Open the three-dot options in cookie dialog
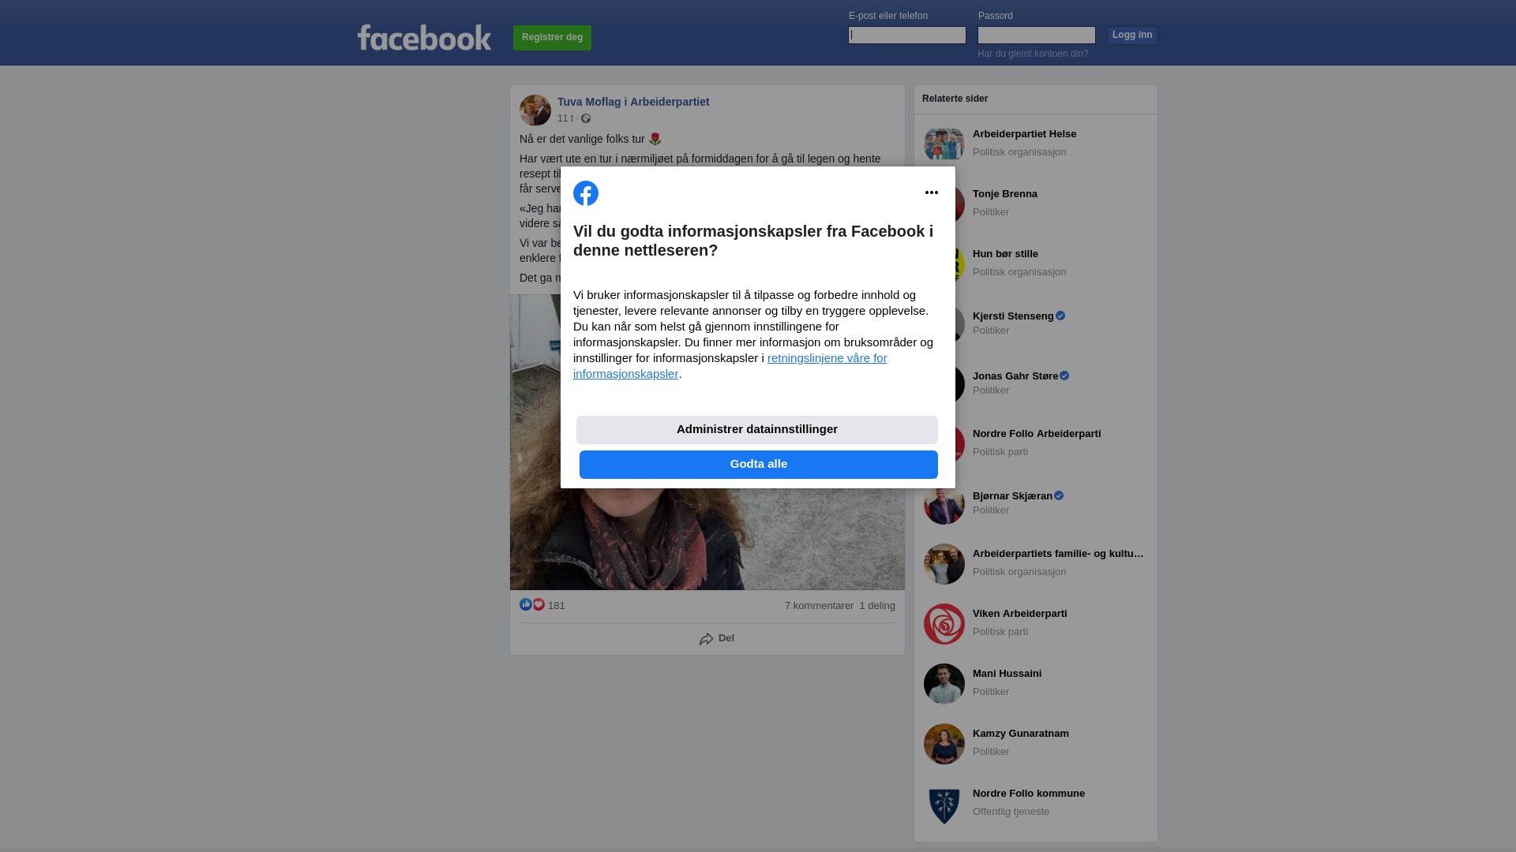This screenshot has width=1516, height=852. 932,192
